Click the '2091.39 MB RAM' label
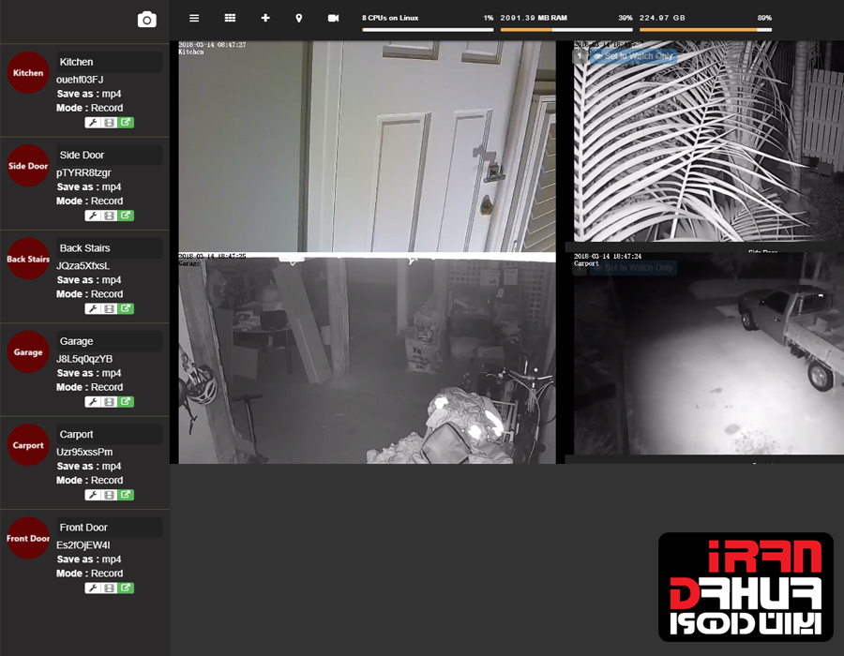The height and width of the screenshot is (656, 844). coord(534,18)
